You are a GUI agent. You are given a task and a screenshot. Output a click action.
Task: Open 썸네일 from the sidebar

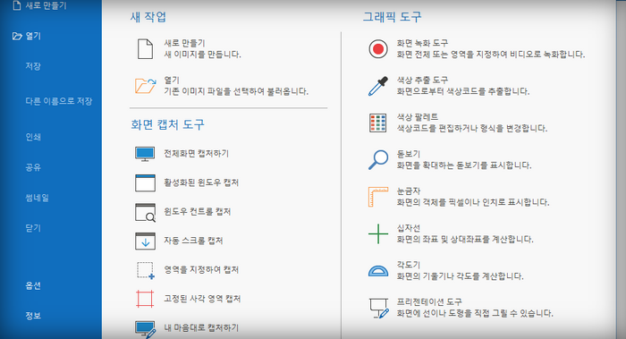[x=38, y=198]
